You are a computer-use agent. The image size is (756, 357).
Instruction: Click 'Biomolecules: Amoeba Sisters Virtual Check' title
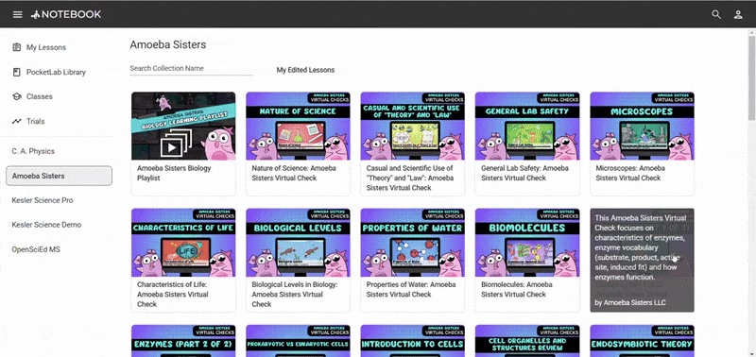click(x=517, y=290)
